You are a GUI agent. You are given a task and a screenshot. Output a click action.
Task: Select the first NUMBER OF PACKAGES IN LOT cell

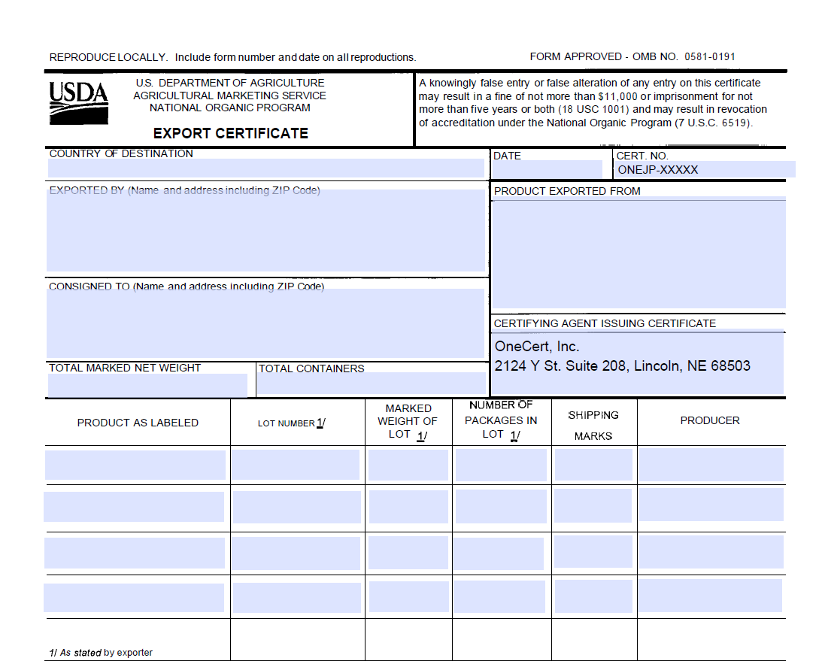click(499, 464)
